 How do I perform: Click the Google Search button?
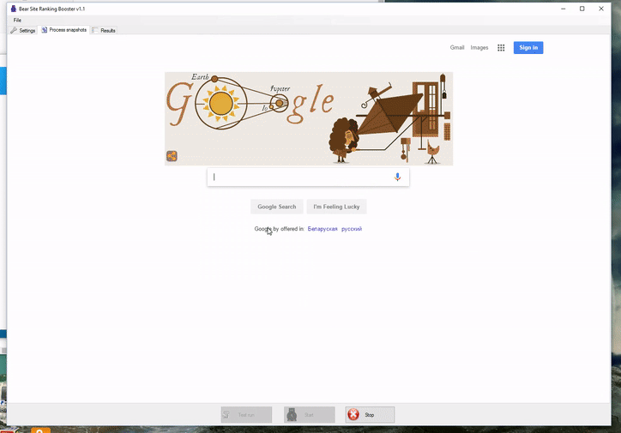(277, 207)
